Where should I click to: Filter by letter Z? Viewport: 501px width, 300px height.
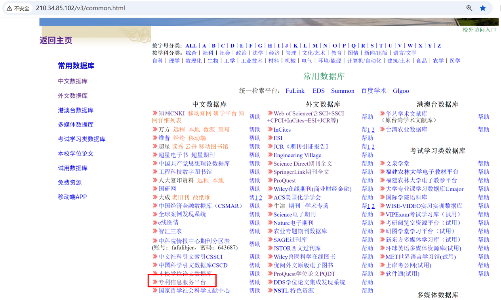tap(439, 45)
